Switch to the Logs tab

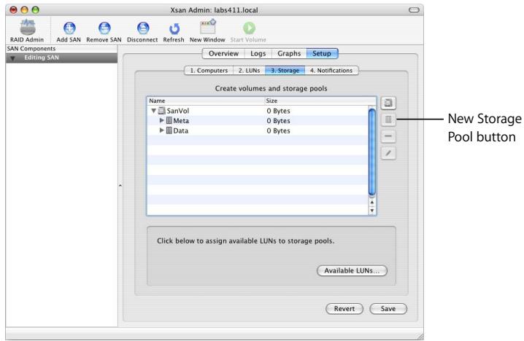pyautogui.click(x=258, y=53)
